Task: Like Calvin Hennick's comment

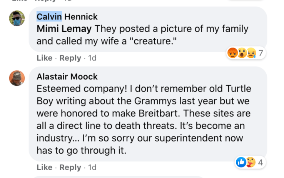Action: 44,58
